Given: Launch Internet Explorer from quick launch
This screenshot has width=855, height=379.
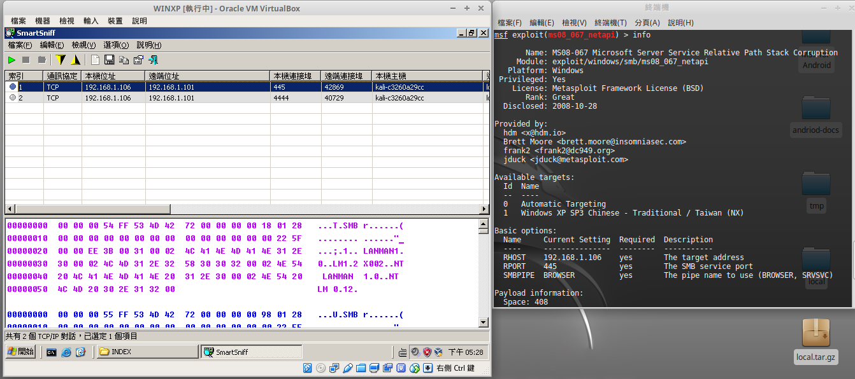Looking at the screenshot, I should 66,352.
